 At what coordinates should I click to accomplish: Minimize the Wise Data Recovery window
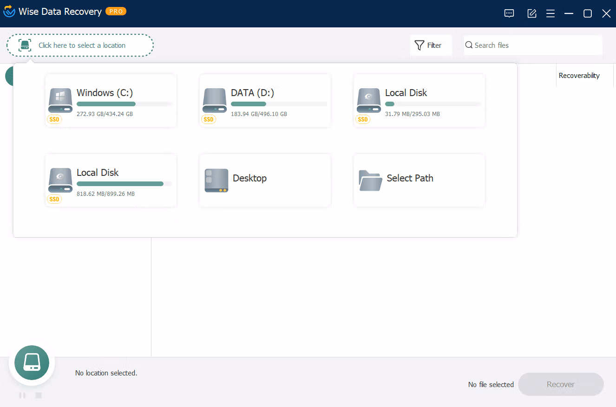(569, 13)
